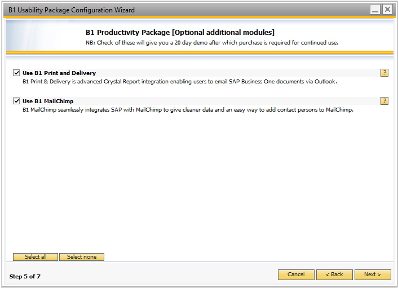
Task: Select the Print & Delivery description text
Action: [x=180, y=82]
